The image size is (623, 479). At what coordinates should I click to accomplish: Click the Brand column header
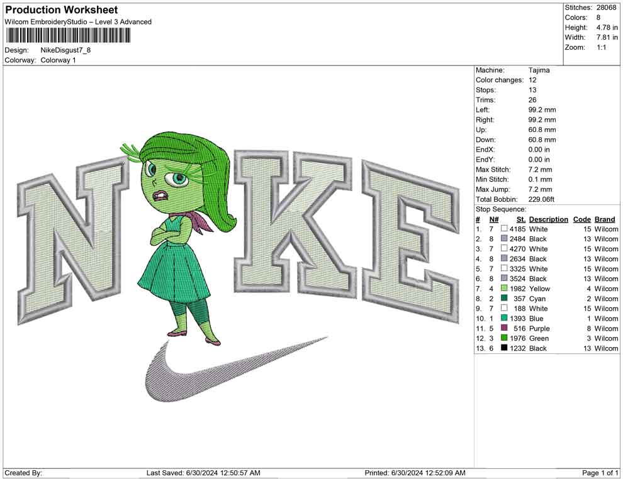605,219
